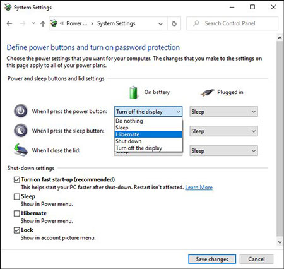Viewport: 284px width, 269px height.
Task: Click the Back arrow navigation icon
Action: pyautogui.click(x=9, y=23)
